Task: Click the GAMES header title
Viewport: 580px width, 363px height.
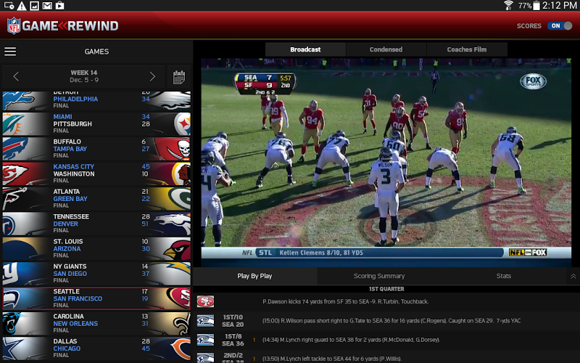Action: tap(96, 52)
